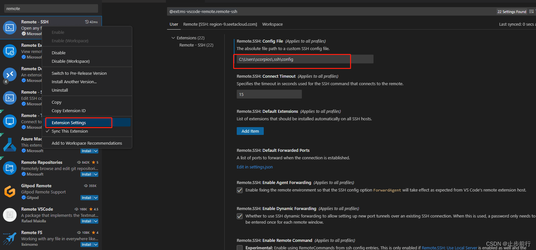Image resolution: width=536 pixels, height=250 pixels.
Task: Click Add Item under Default Extensions
Action: click(250, 131)
